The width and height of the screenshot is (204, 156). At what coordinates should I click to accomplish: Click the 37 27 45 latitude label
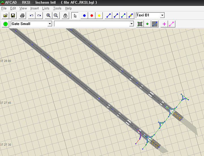[6, 103]
